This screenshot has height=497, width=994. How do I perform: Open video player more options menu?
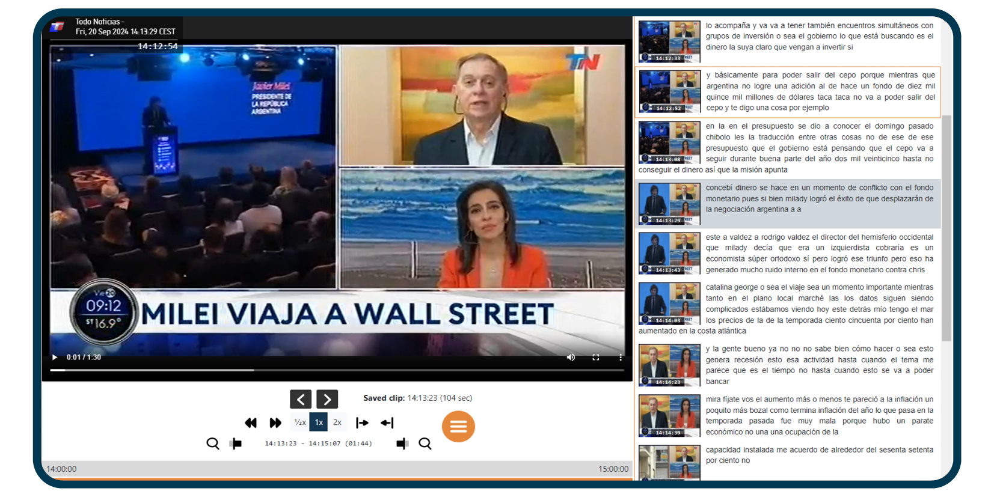(x=621, y=358)
